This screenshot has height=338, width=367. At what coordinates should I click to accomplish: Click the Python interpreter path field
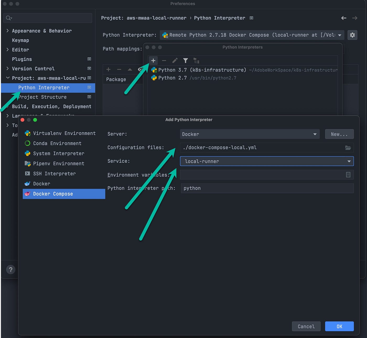pyautogui.click(x=267, y=188)
